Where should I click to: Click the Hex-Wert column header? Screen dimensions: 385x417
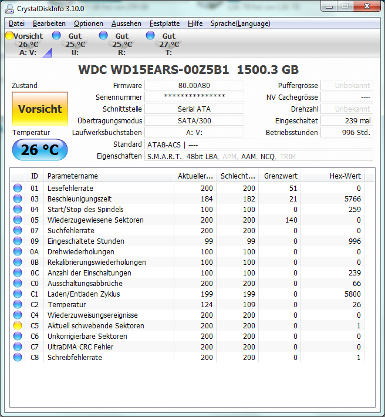(x=333, y=176)
